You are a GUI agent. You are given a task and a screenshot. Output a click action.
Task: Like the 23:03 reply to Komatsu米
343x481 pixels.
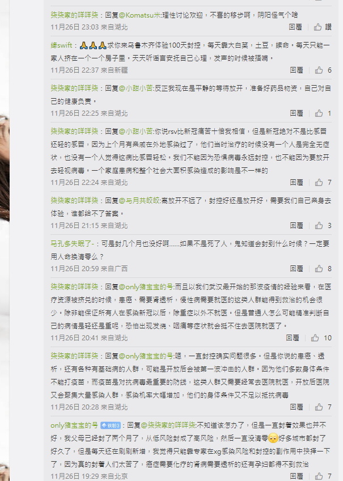[x=317, y=27]
